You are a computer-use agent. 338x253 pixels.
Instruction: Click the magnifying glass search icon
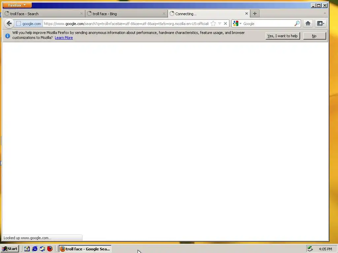297,23
